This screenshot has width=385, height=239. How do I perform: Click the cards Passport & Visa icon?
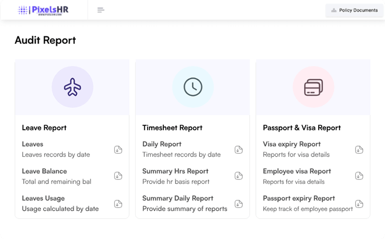pos(313,87)
